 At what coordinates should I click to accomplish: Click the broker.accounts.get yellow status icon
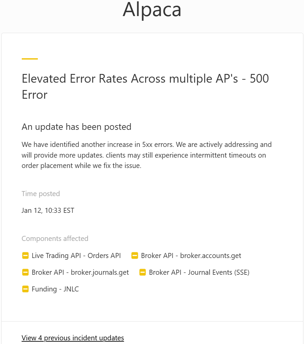tap(135, 256)
